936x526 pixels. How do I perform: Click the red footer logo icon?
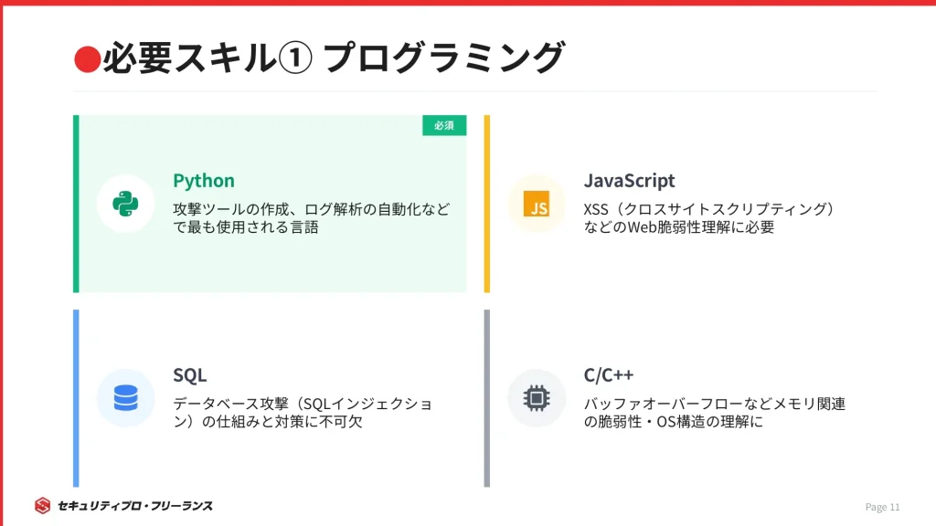click(43, 506)
